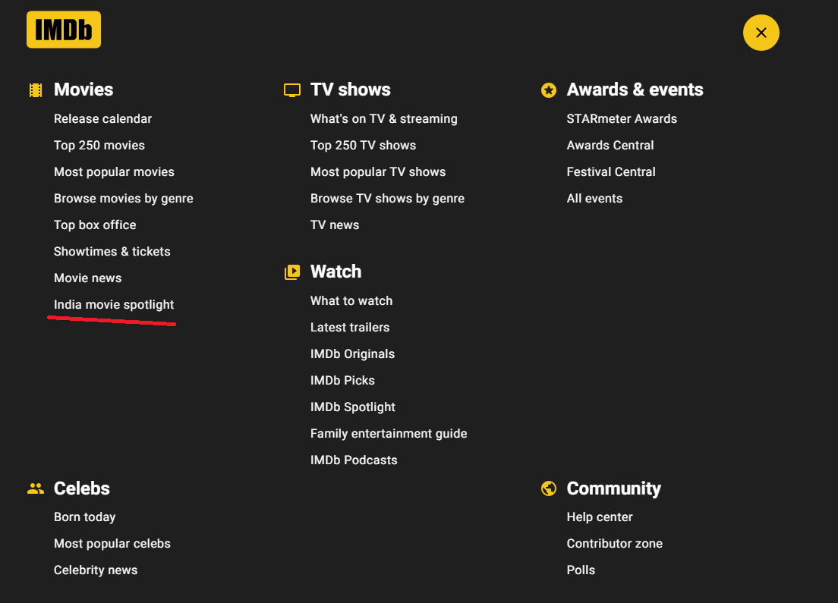The width and height of the screenshot is (838, 603).
Task: Open TV news
Action: point(335,225)
